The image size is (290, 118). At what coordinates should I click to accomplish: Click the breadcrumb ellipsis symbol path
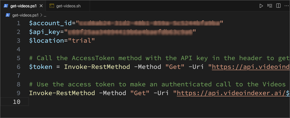(x=45, y=16)
